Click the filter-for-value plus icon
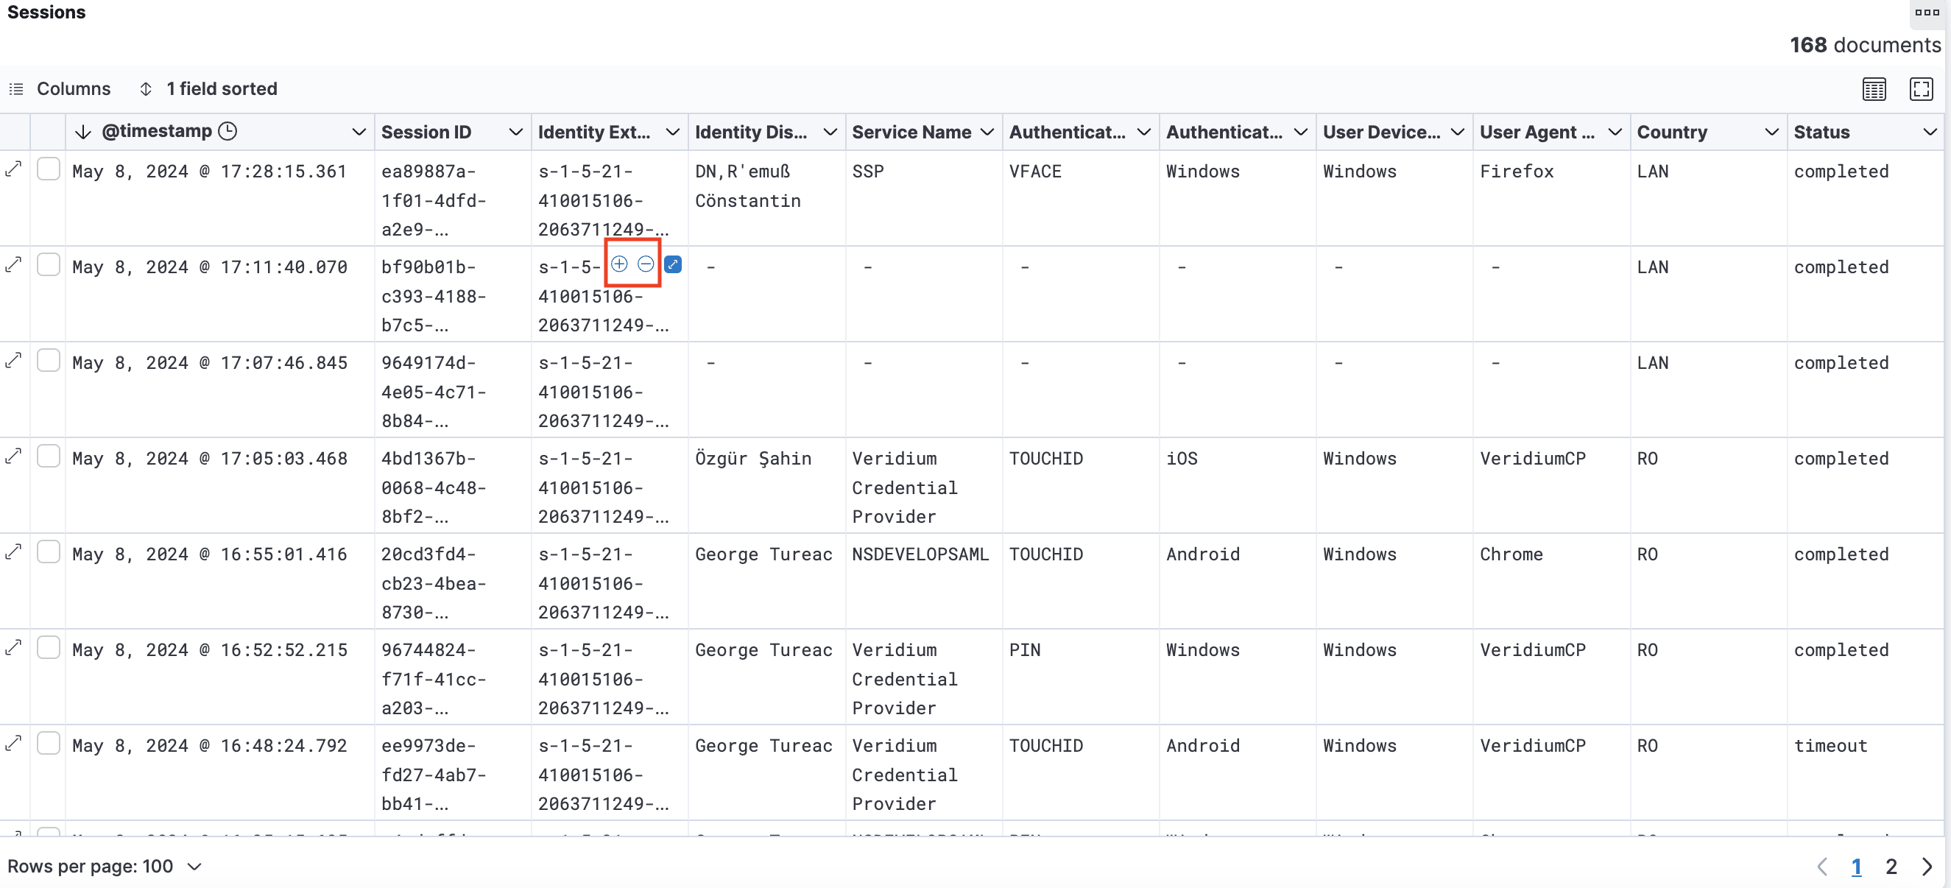The height and width of the screenshot is (888, 1951). click(x=619, y=264)
